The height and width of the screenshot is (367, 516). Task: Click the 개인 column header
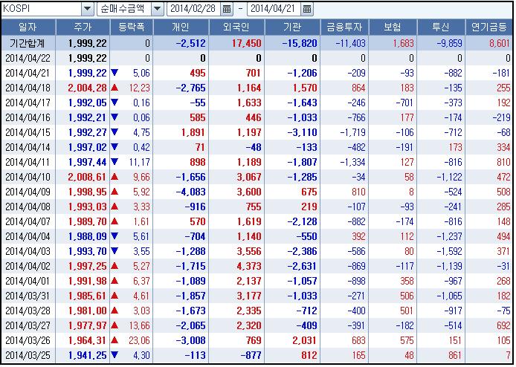pyautogui.click(x=181, y=27)
